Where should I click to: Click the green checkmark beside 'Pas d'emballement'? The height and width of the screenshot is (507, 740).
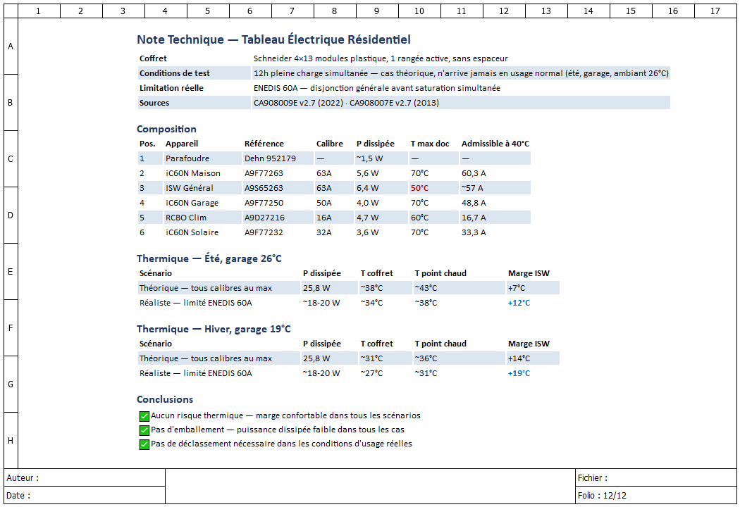[x=144, y=430]
